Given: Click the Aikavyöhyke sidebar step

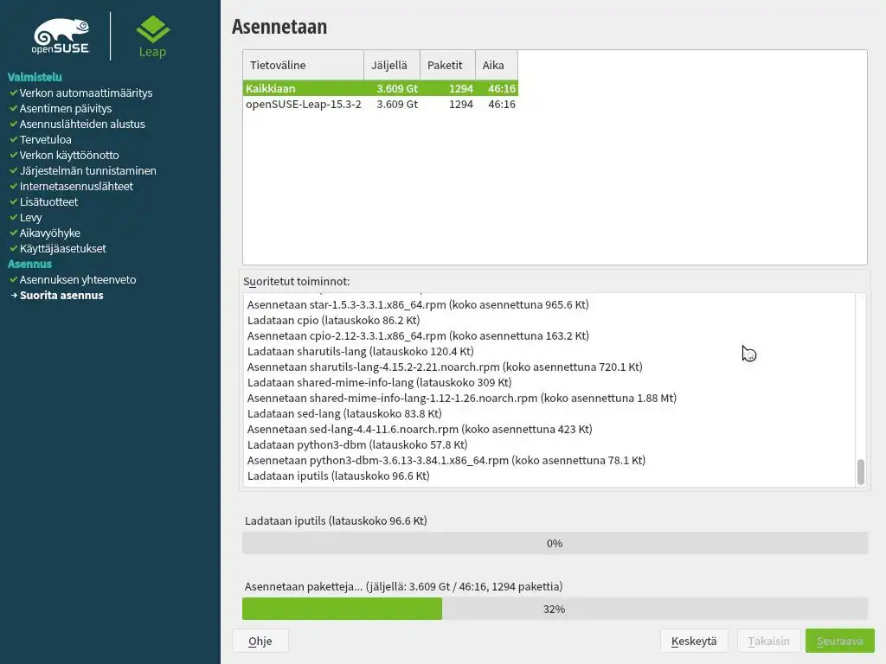Looking at the screenshot, I should pyautogui.click(x=49, y=233).
